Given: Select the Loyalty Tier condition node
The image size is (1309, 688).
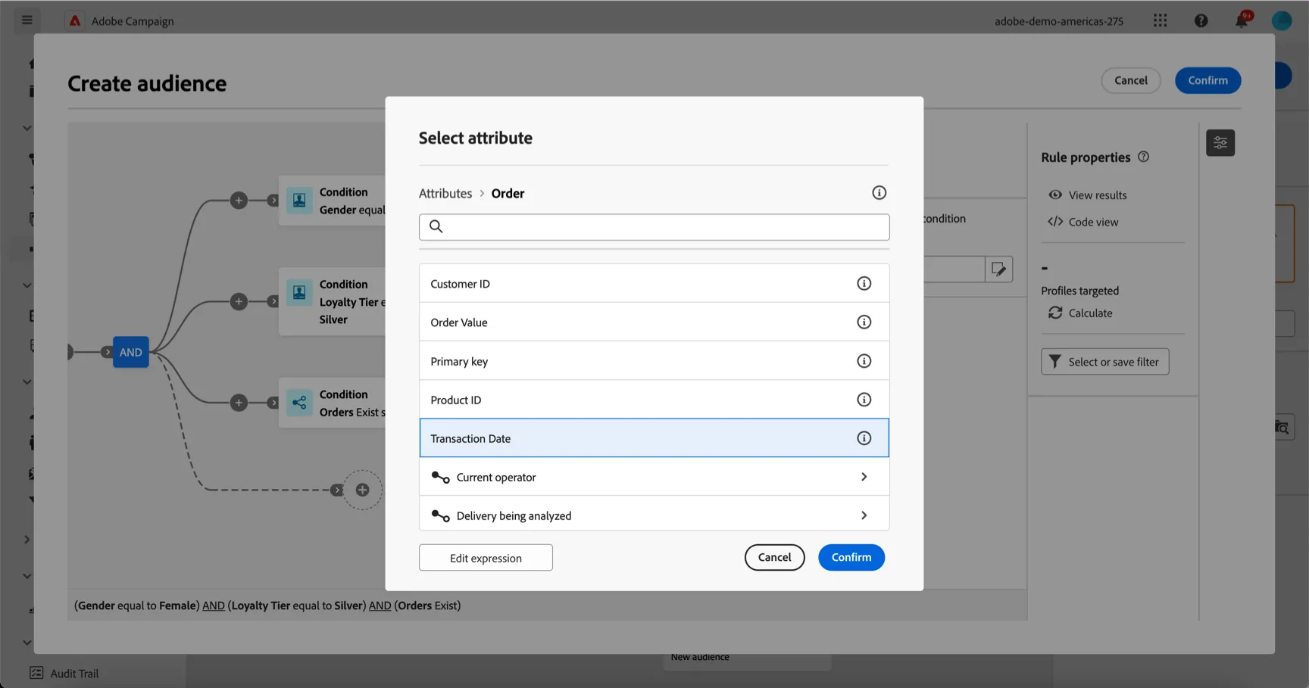Looking at the screenshot, I should 333,301.
